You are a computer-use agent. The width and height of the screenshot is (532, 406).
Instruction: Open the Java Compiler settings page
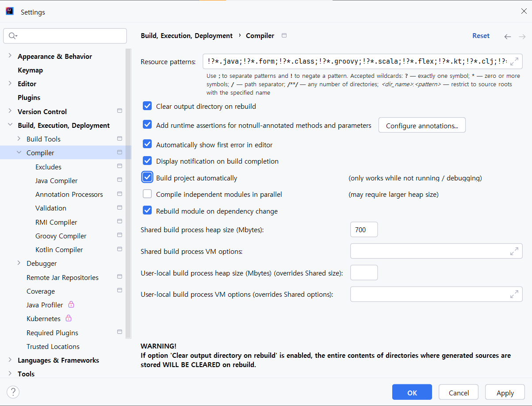56,180
